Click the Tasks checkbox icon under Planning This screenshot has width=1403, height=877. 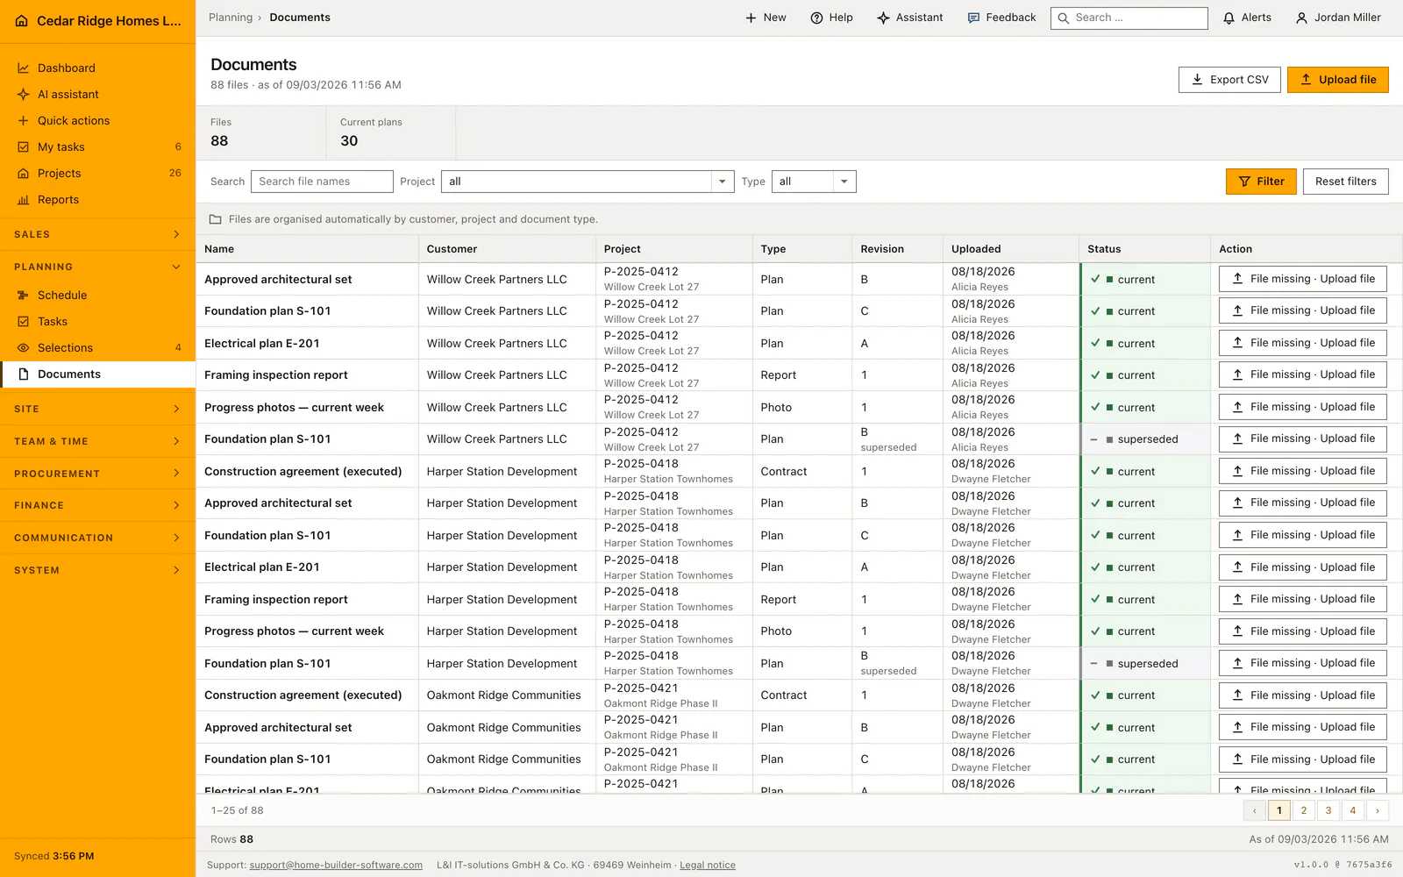(24, 322)
